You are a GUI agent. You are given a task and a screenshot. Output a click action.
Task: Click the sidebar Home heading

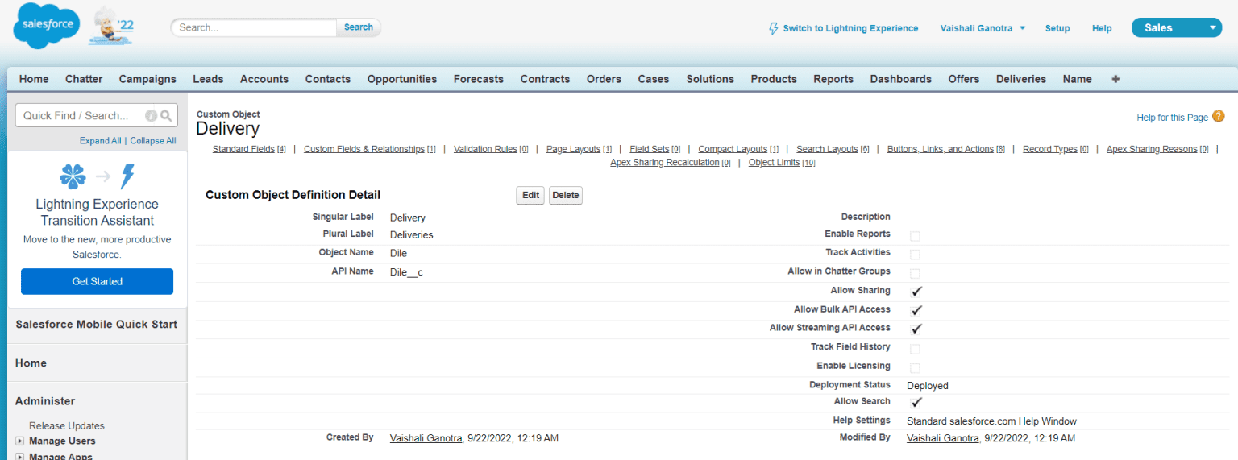[31, 363]
